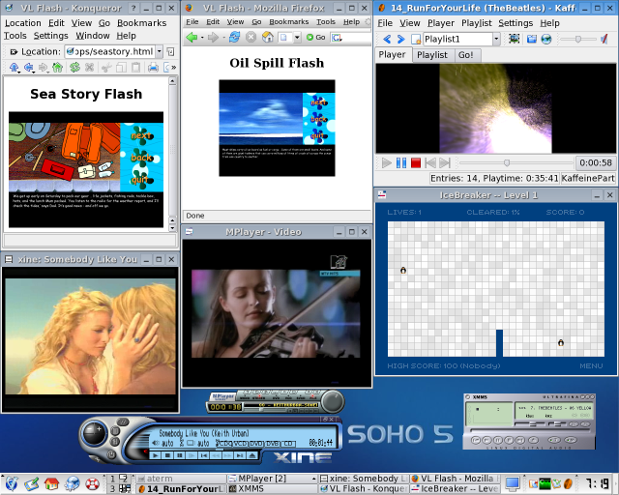The width and height of the screenshot is (619, 495).
Task: Click the Go button in Firefox
Action: tap(315, 38)
